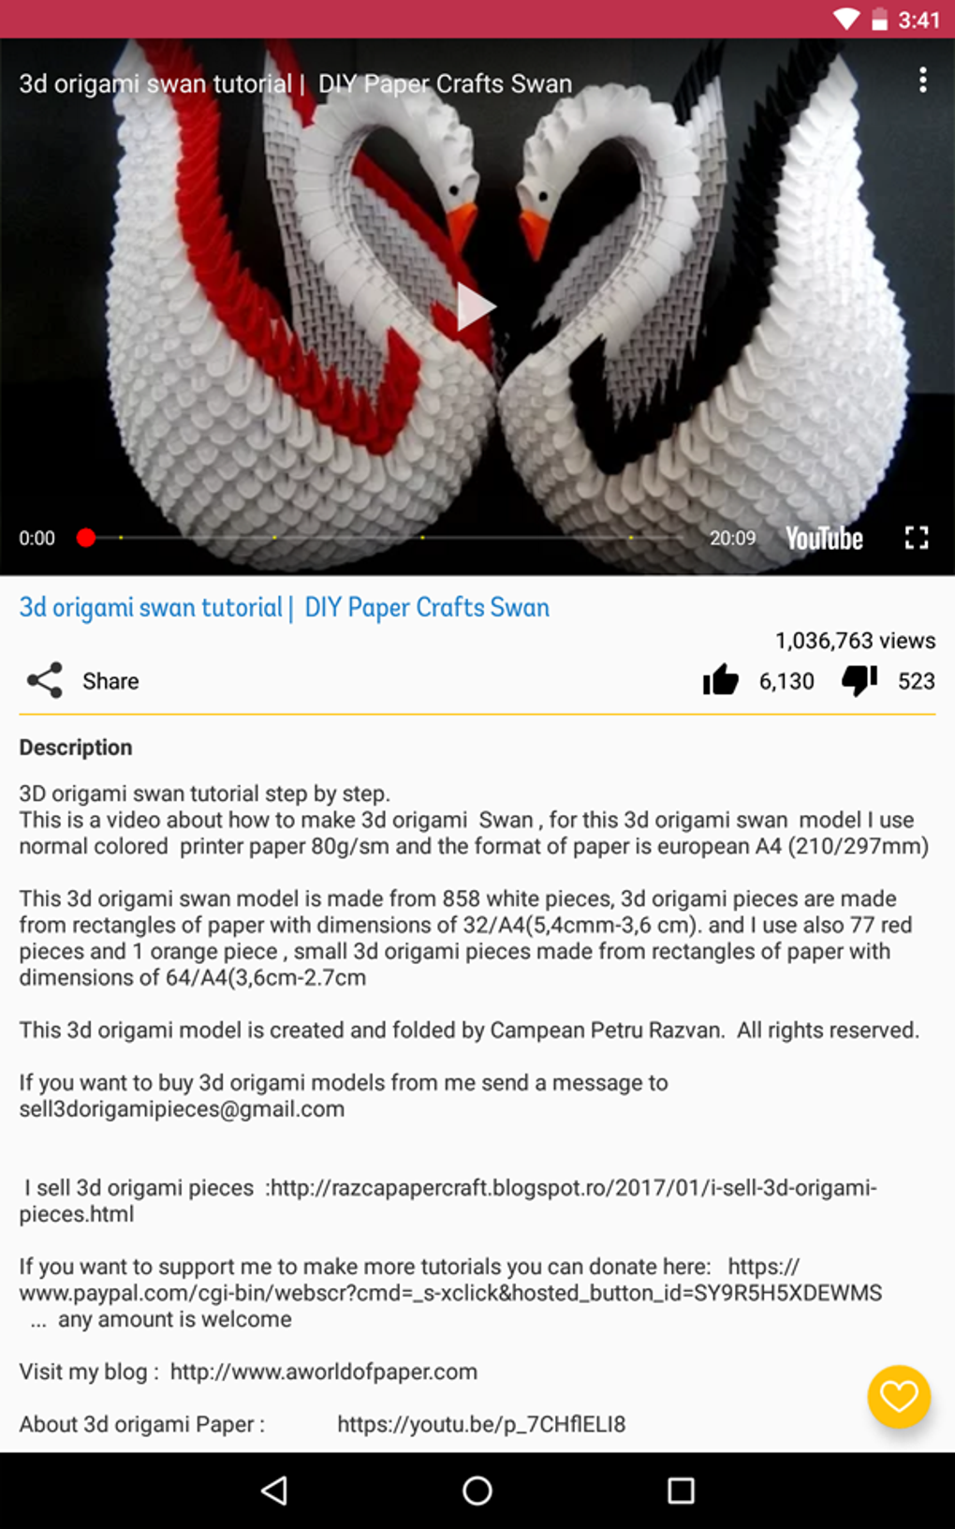Image resolution: width=955 pixels, height=1529 pixels.
Task: Like the video with thumbs up
Action: coord(720,681)
